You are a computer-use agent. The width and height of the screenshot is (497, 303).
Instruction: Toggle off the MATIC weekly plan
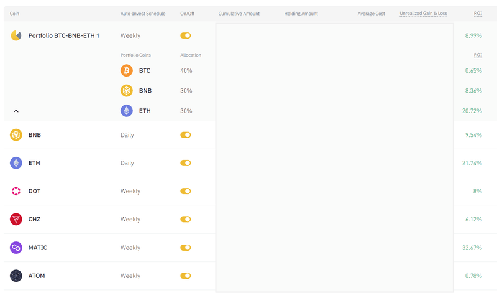tap(185, 248)
